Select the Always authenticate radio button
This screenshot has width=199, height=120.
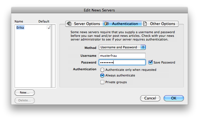[x=102, y=76]
